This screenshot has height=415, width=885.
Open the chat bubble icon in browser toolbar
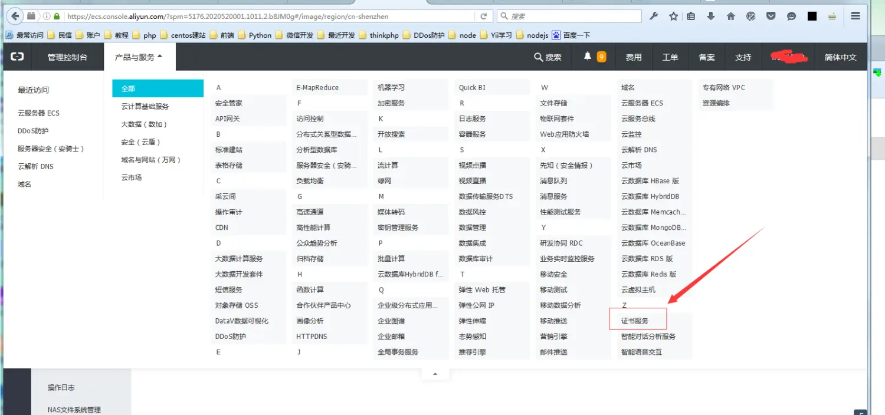tap(792, 17)
